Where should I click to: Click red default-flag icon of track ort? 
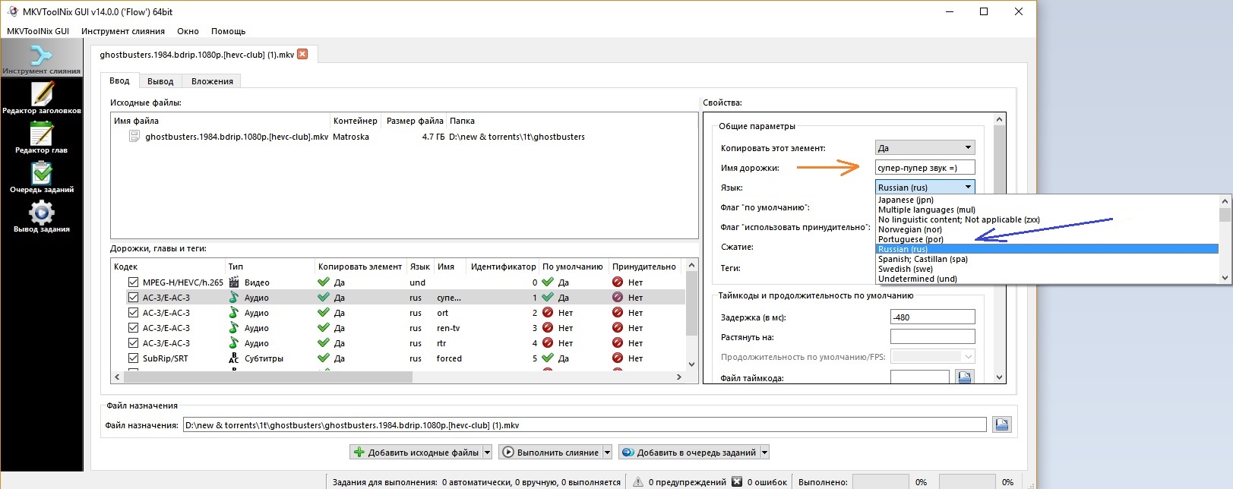[x=548, y=313]
